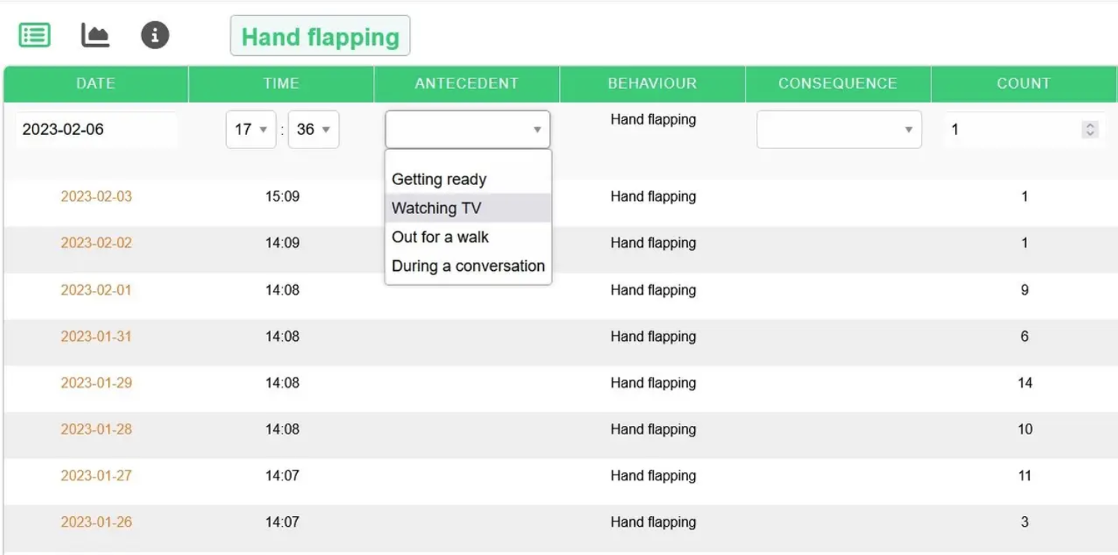
Task: Choose Watching TV in the antecedent list
Action: [x=468, y=208]
